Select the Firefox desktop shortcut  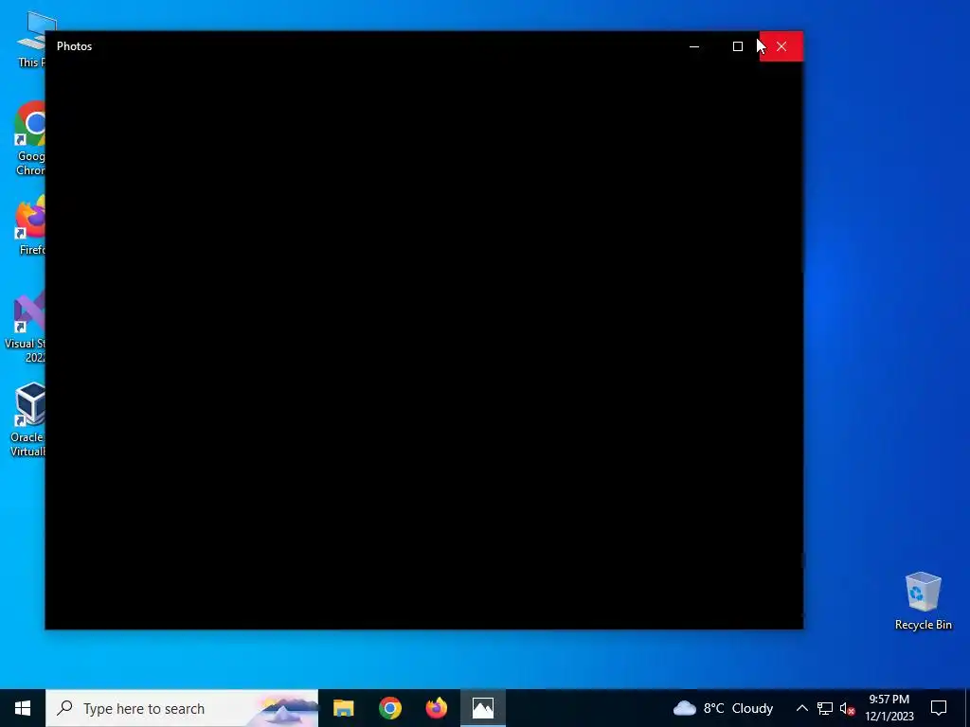pyautogui.click(x=29, y=225)
